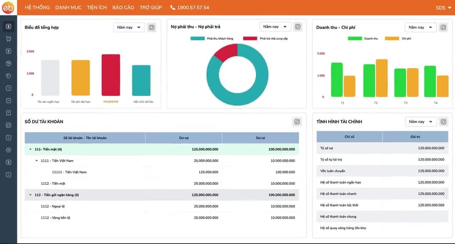Open Năm nay dropdown in Nợ phải thu panel
Screen dimensions: 455x244
click(x=275, y=27)
